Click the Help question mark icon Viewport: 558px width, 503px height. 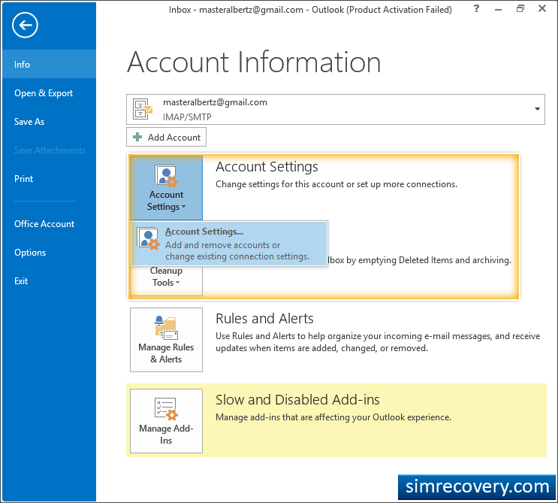[x=476, y=8]
